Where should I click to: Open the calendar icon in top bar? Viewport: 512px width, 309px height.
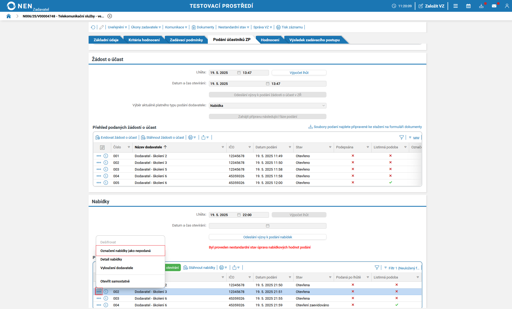click(x=468, y=6)
